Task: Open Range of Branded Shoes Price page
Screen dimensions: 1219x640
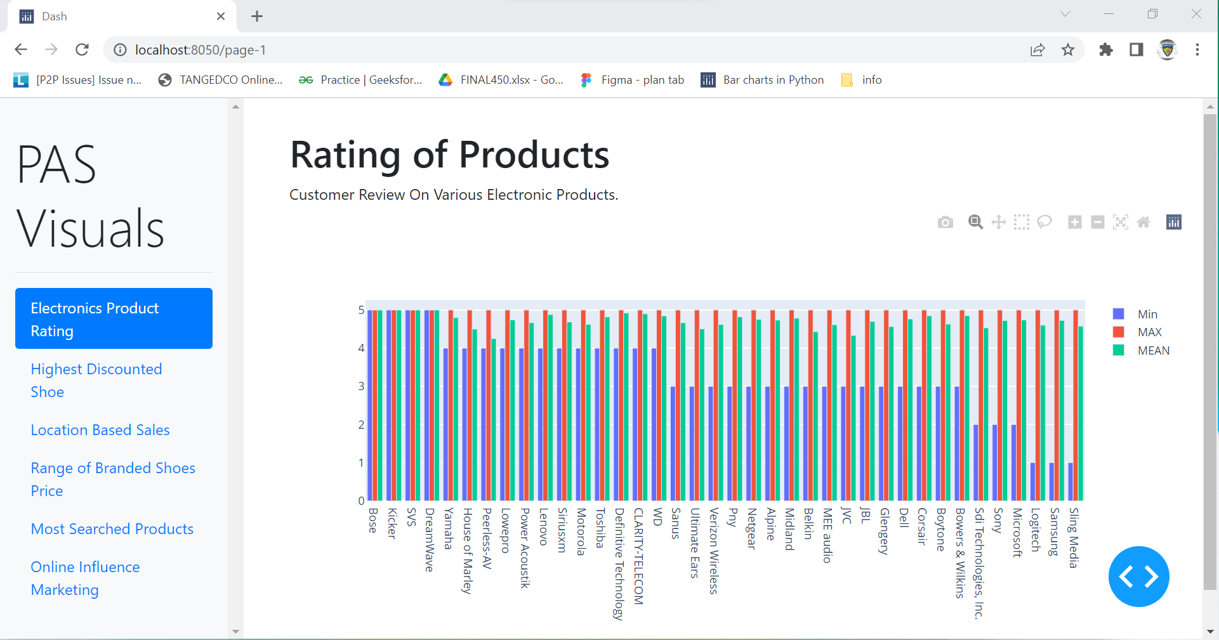Action: (114, 479)
